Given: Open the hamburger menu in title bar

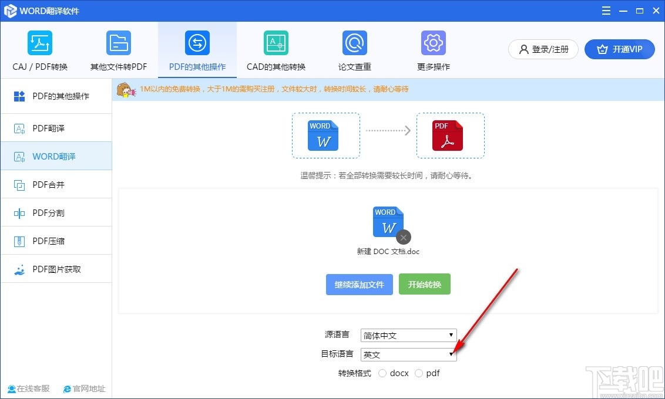Looking at the screenshot, I should (606, 10).
